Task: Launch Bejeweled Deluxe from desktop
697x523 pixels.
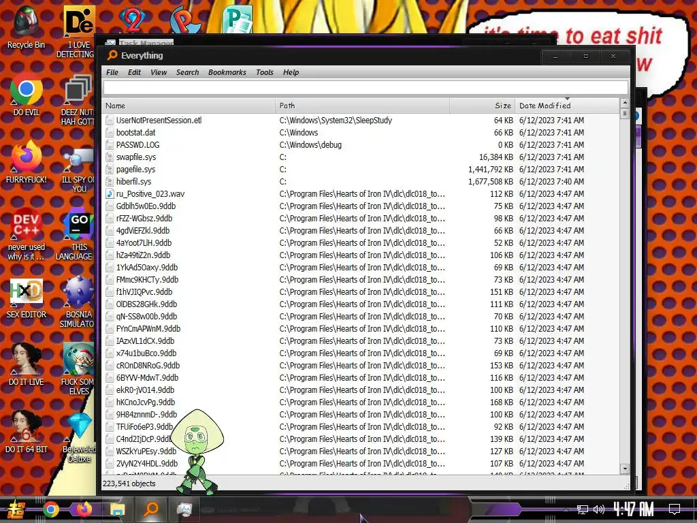Action: coord(79,438)
